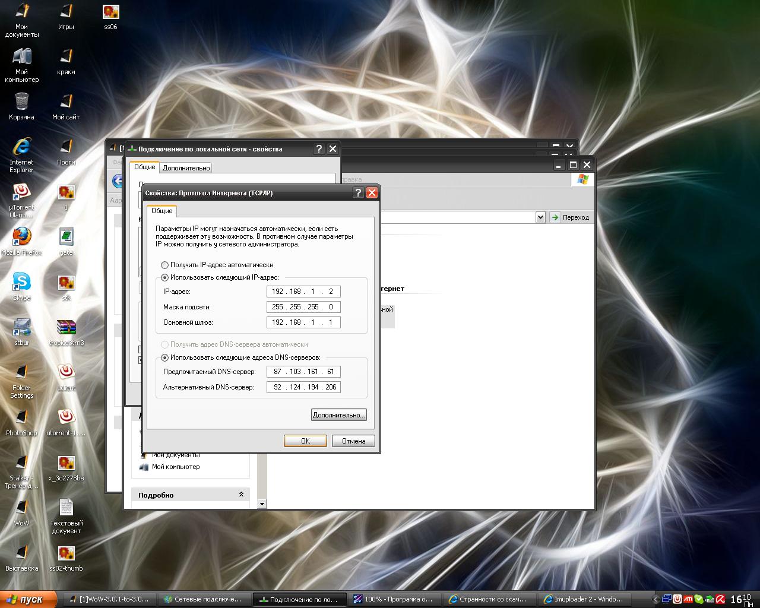Select 'Использовать следующий IP-адрес' radio button
760x608 pixels.
pyautogui.click(x=165, y=277)
